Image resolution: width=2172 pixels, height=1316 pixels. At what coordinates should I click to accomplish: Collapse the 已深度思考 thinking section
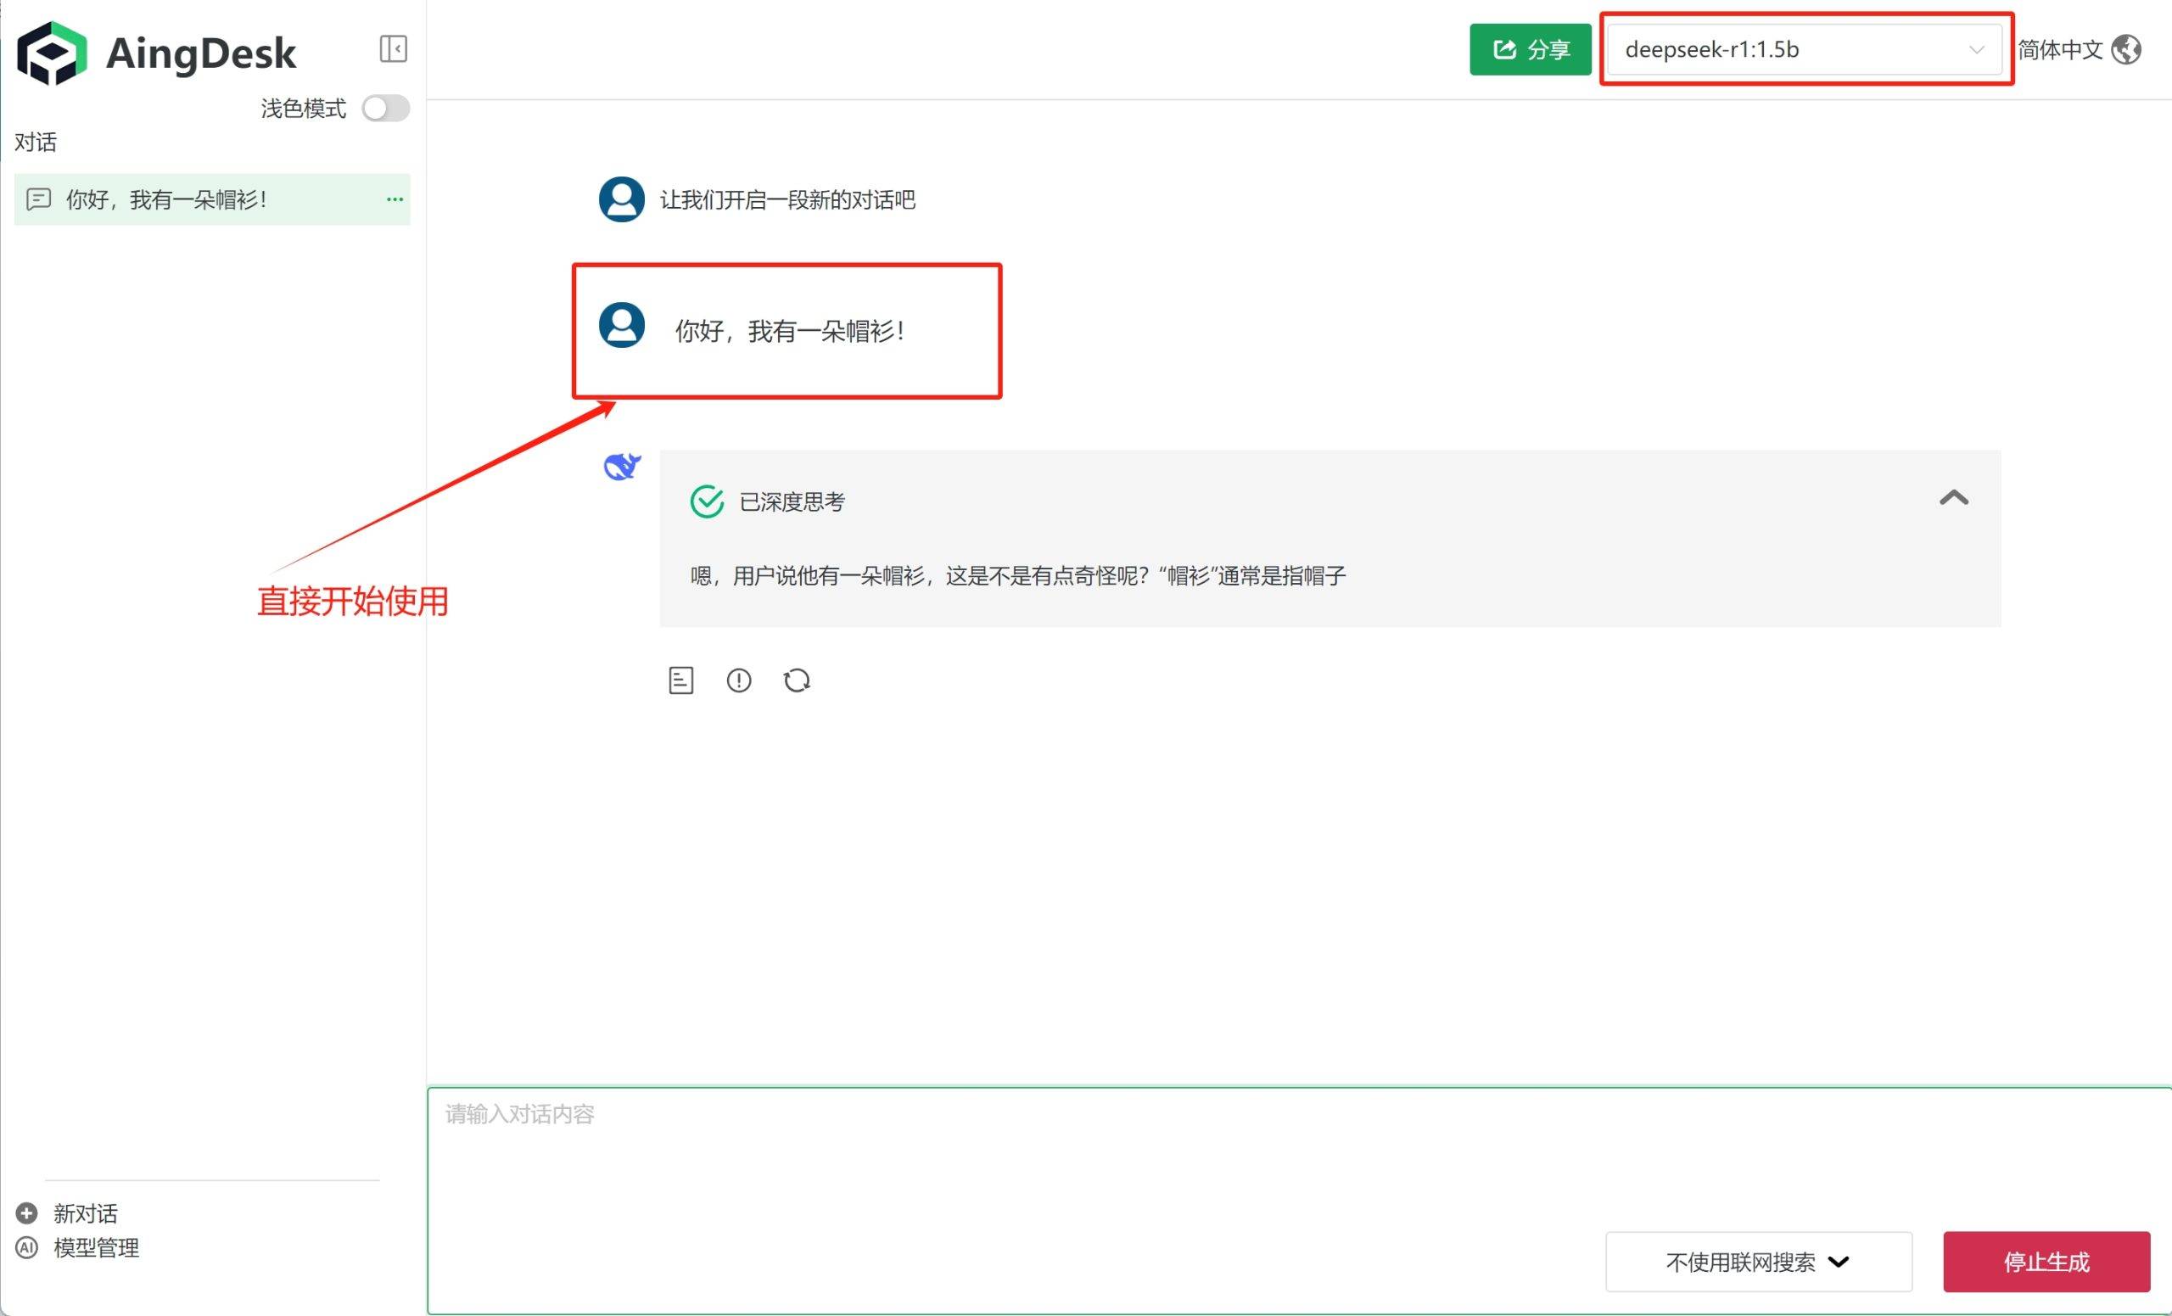click(1953, 499)
